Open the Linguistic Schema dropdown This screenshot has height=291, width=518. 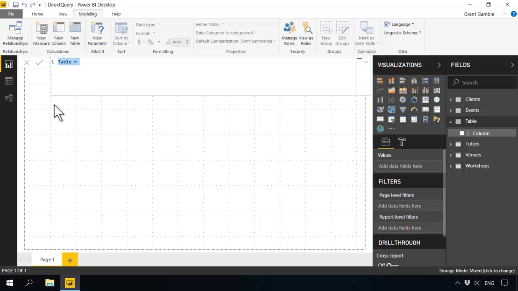pyautogui.click(x=403, y=33)
